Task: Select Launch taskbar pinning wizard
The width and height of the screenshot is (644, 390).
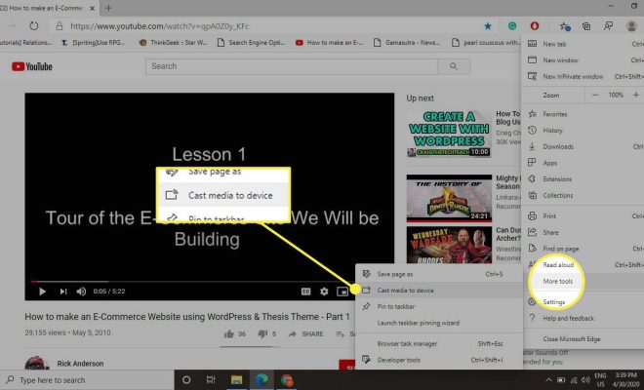Action: coord(439,323)
